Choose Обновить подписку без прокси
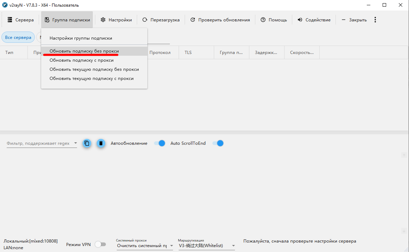 click(x=94, y=51)
